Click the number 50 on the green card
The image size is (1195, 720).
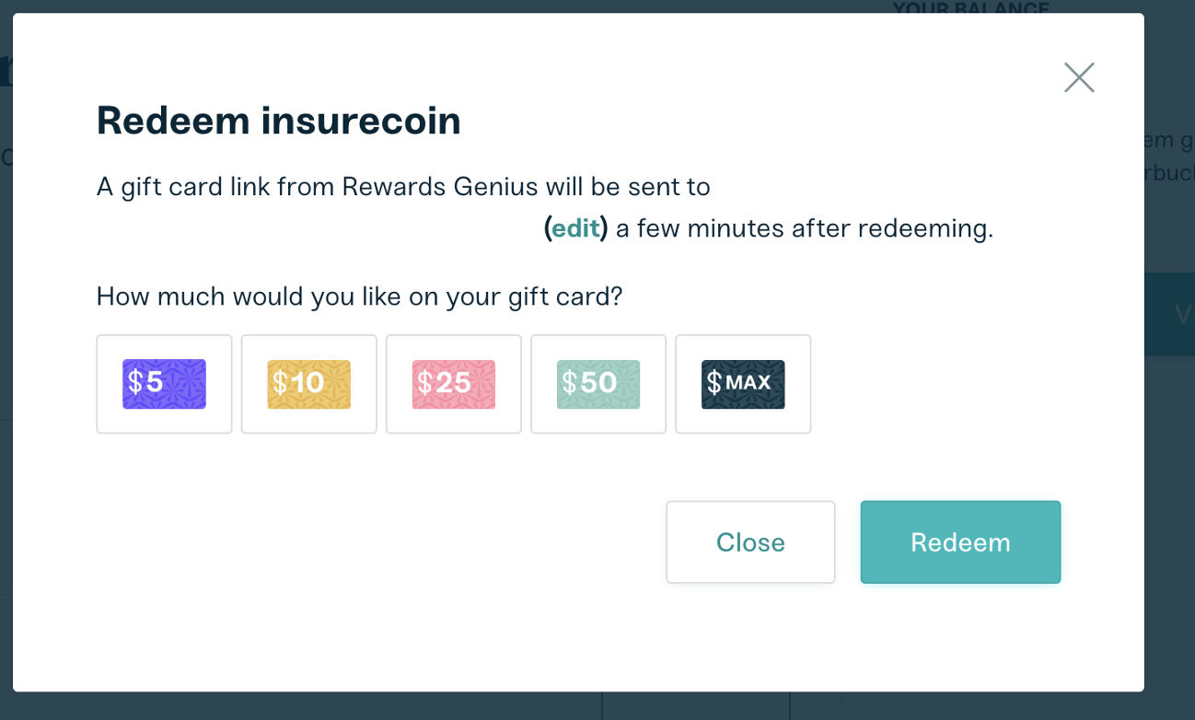[x=598, y=382]
